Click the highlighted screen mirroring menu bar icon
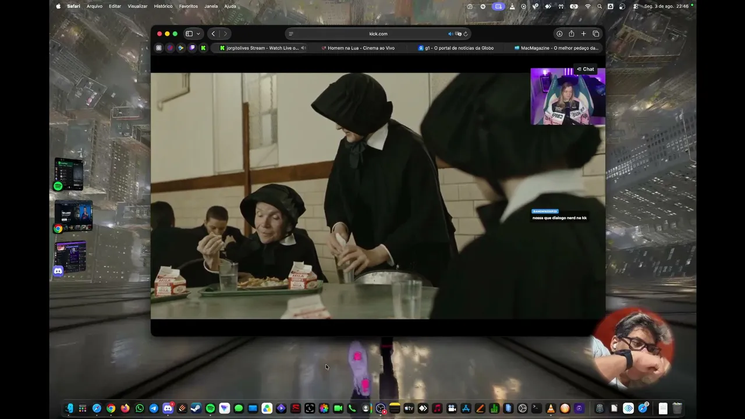Image resolution: width=745 pixels, height=419 pixels. click(x=498, y=6)
